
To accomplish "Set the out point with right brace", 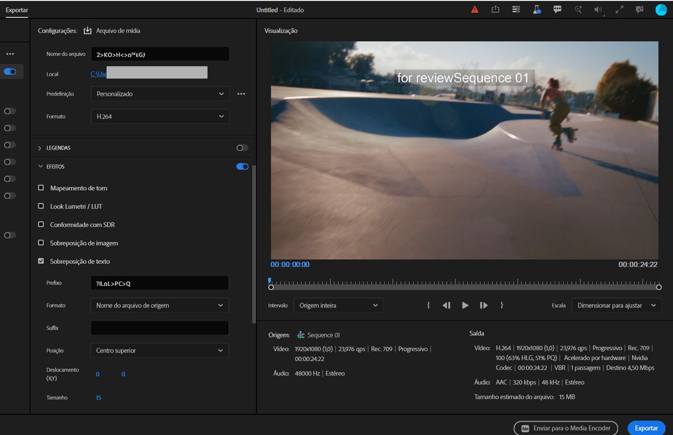I will point(501,305).
